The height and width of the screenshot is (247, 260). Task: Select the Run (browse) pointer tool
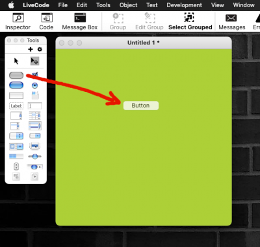16,61
